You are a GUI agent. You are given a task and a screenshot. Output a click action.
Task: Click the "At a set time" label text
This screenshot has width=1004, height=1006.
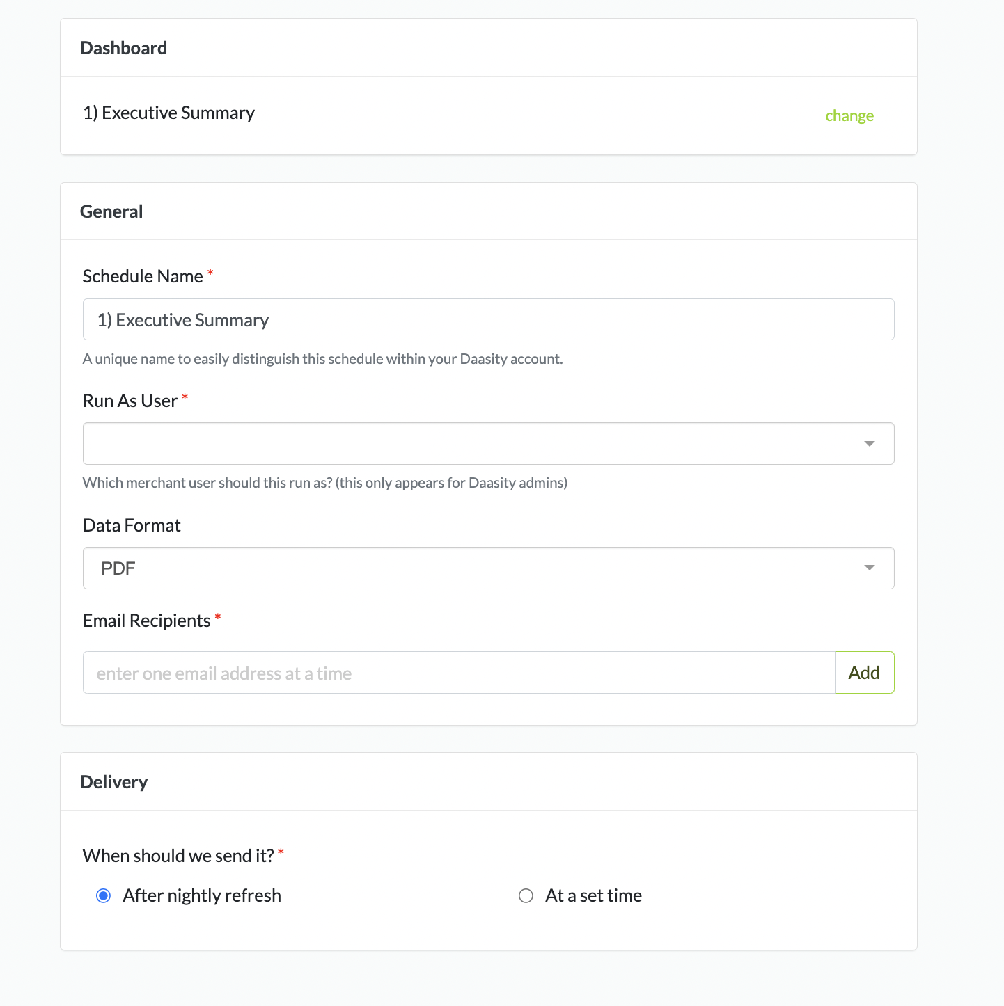click(593, 896)
